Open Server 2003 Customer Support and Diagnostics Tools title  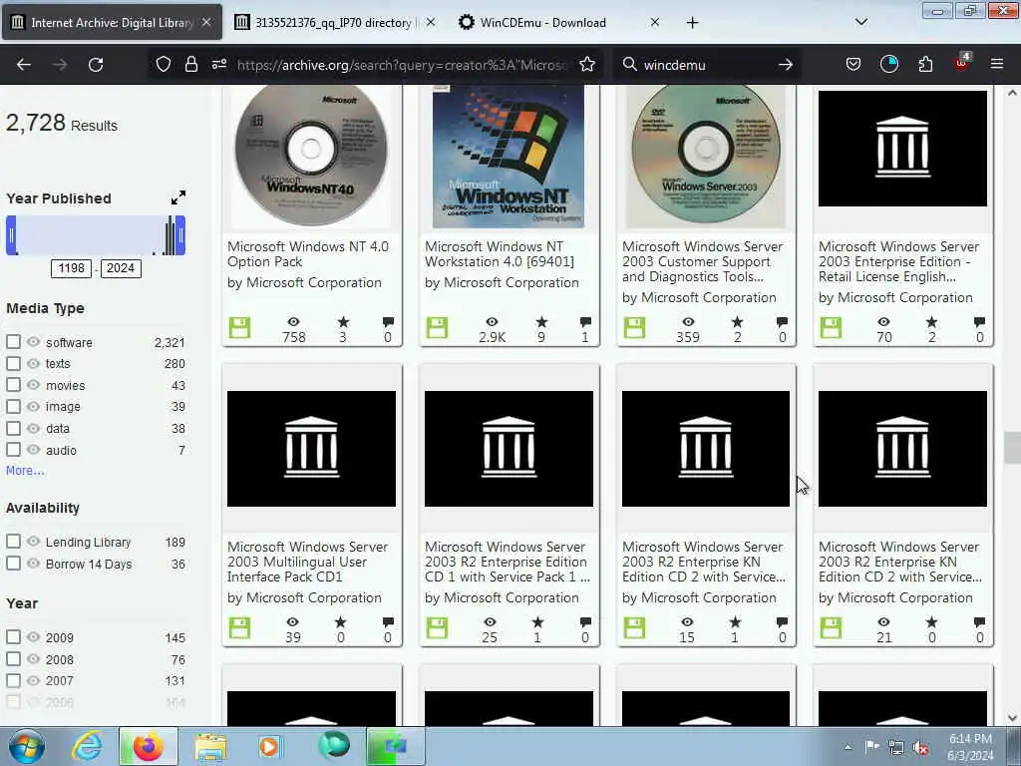pos(703,261)
